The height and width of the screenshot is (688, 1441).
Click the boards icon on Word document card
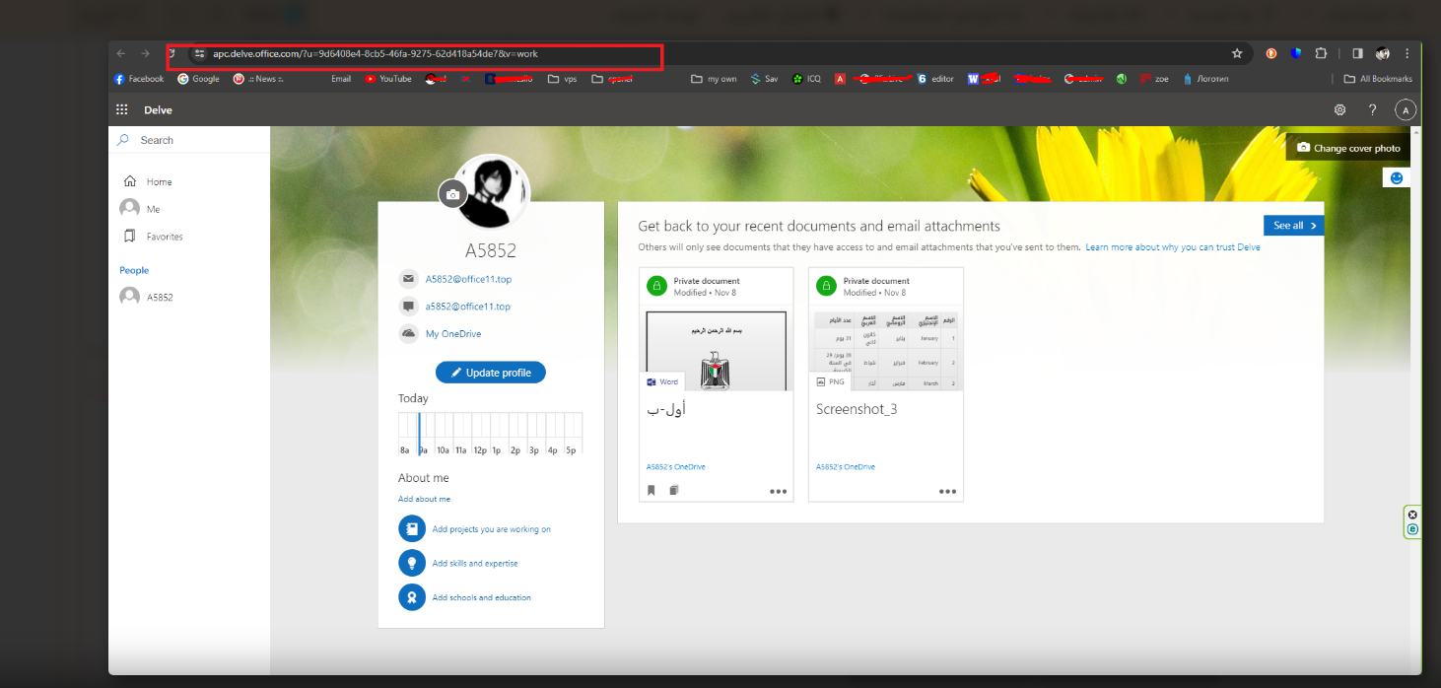(674, 491)
